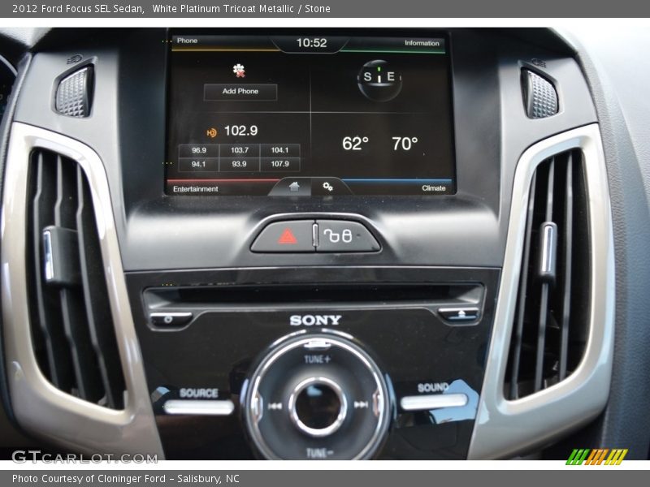Click the right air vent slider tab
This screenshot has height=487, width=650.
[548, 251]
